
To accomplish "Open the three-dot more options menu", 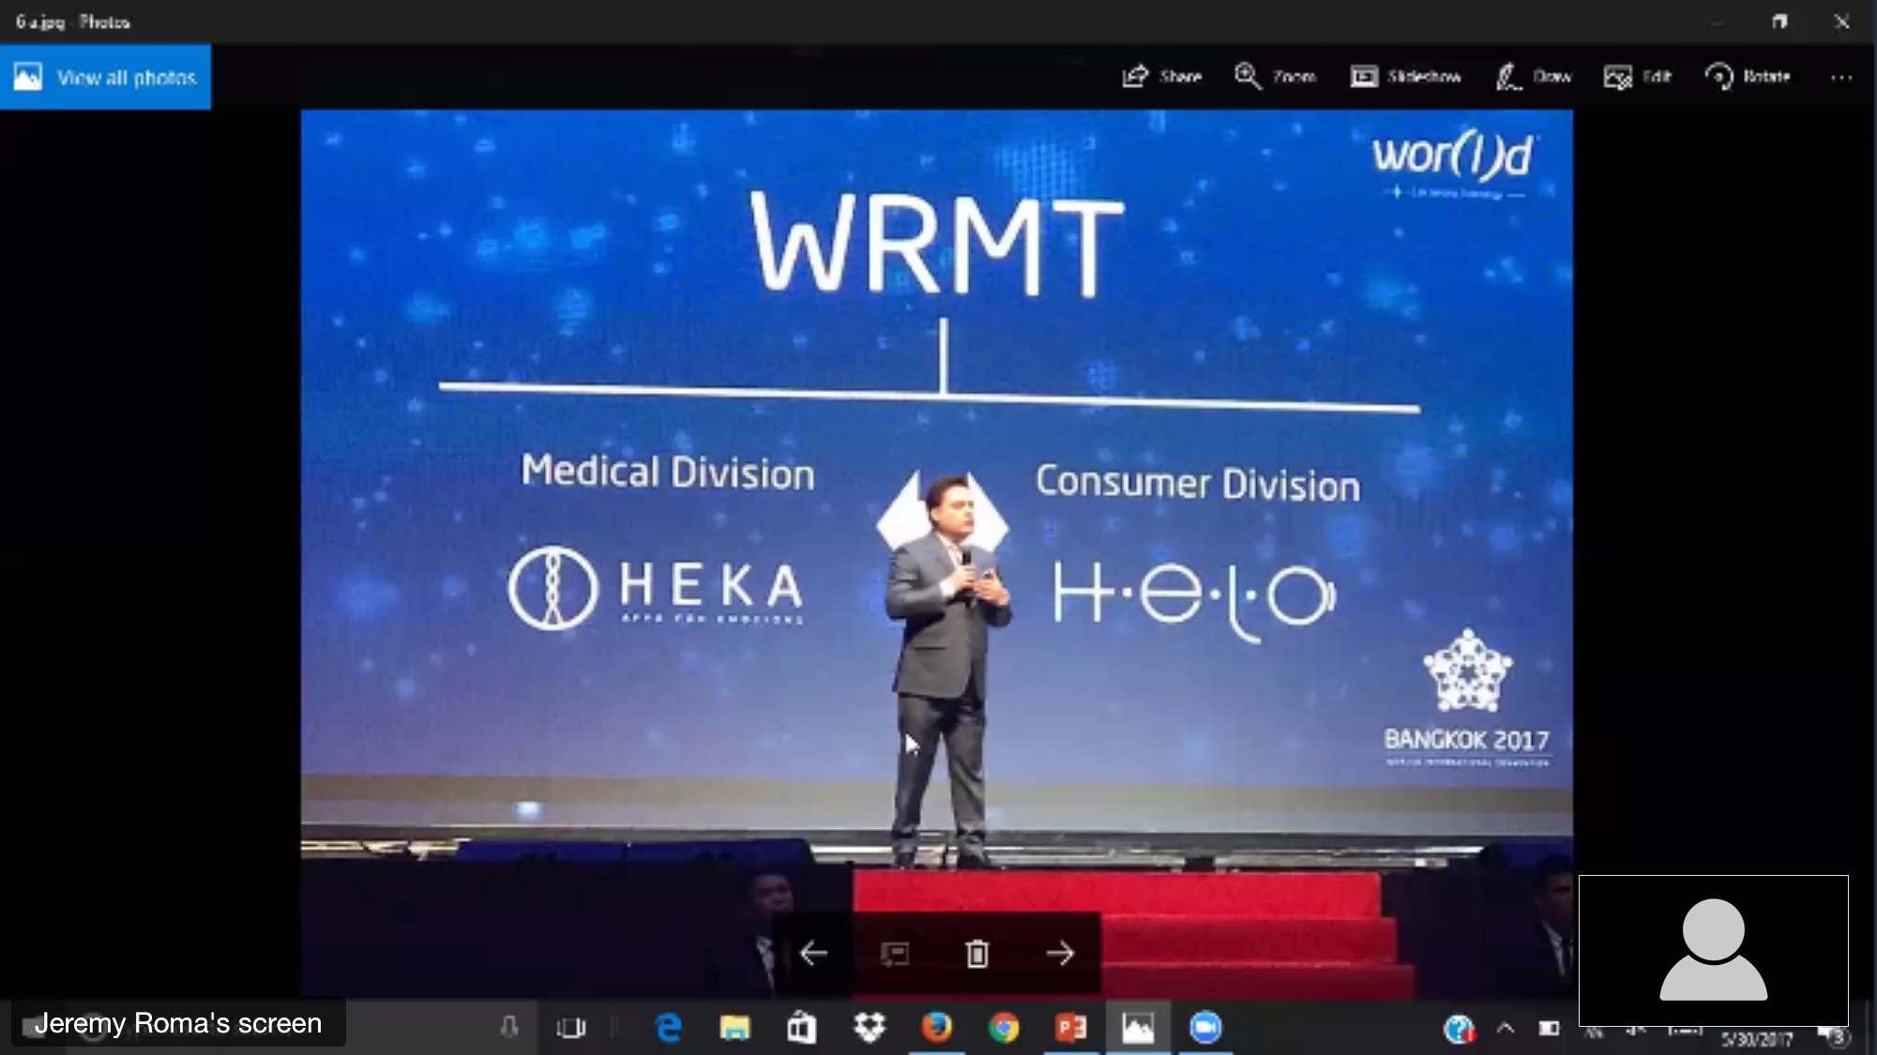I will tap(1841, 78).
